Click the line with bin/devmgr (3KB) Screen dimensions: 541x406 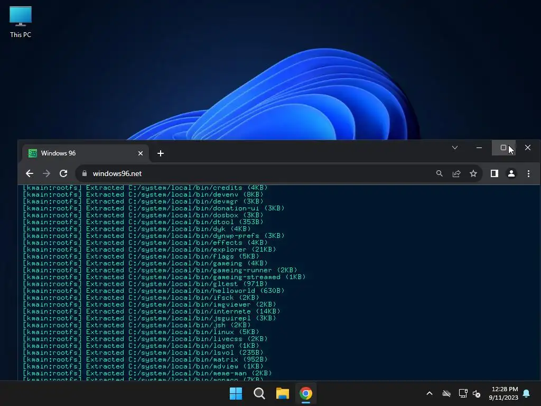click(143, 201)
